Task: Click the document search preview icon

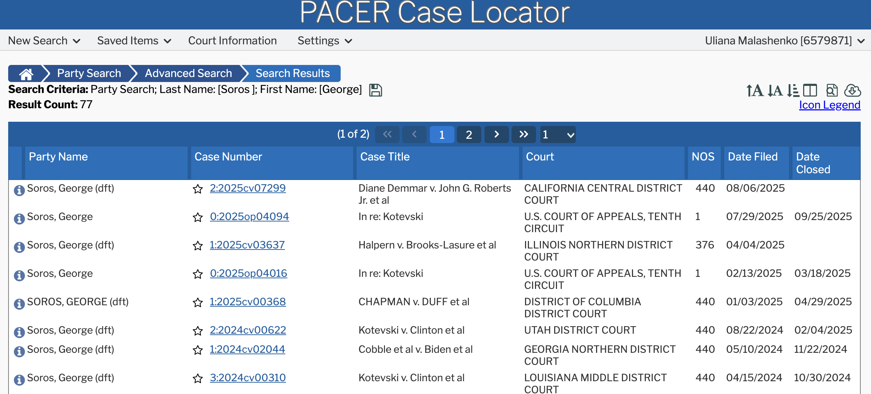Action: 832,91
